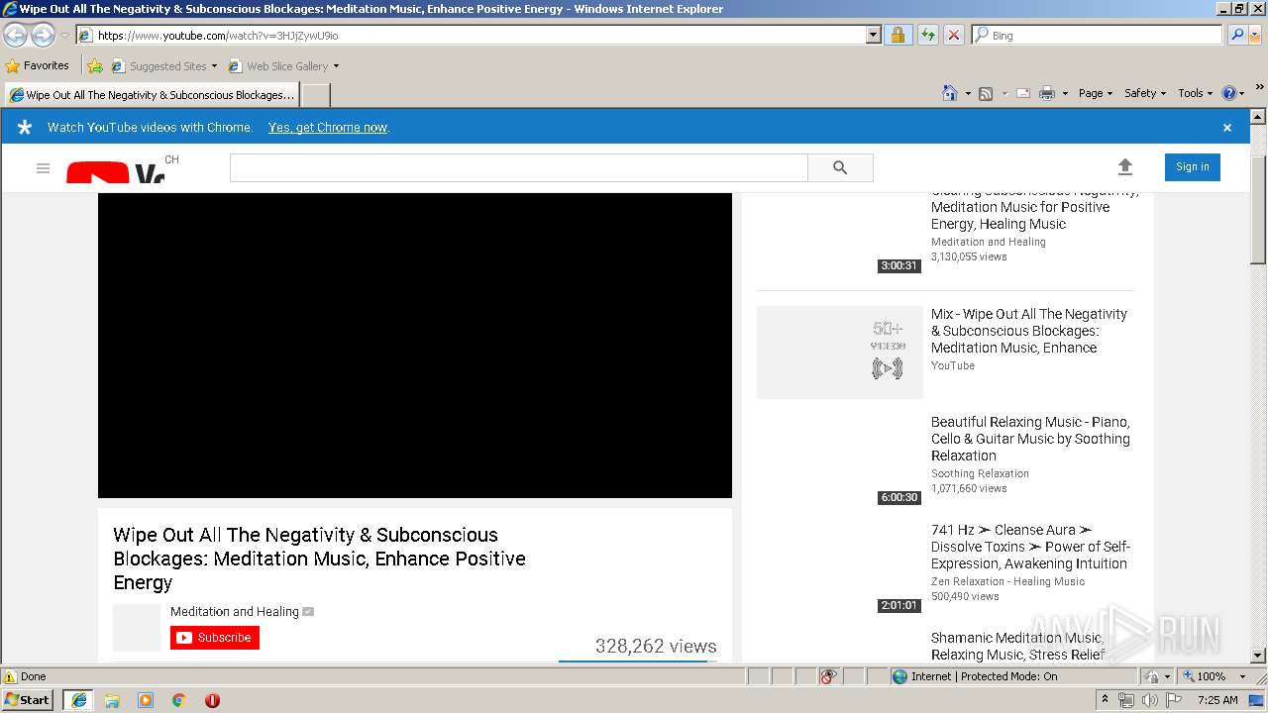Click the channel avatar next to Meditation and Healing

click(x=137, y=628)
